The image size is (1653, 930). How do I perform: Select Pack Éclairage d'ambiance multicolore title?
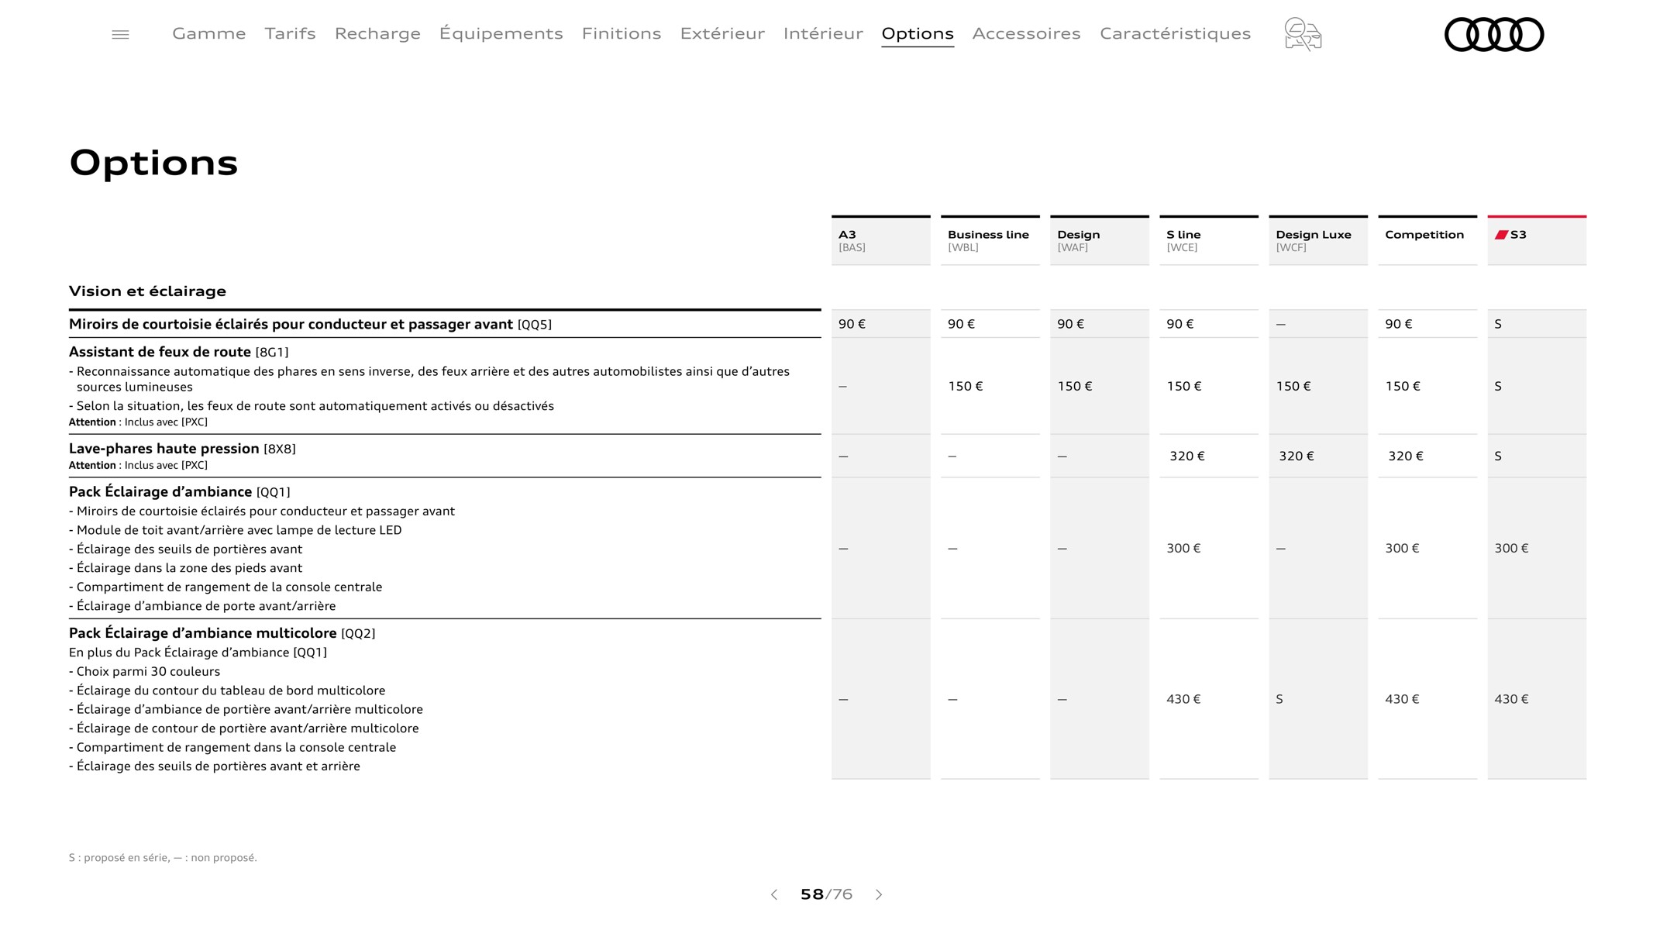click(222, 633)
